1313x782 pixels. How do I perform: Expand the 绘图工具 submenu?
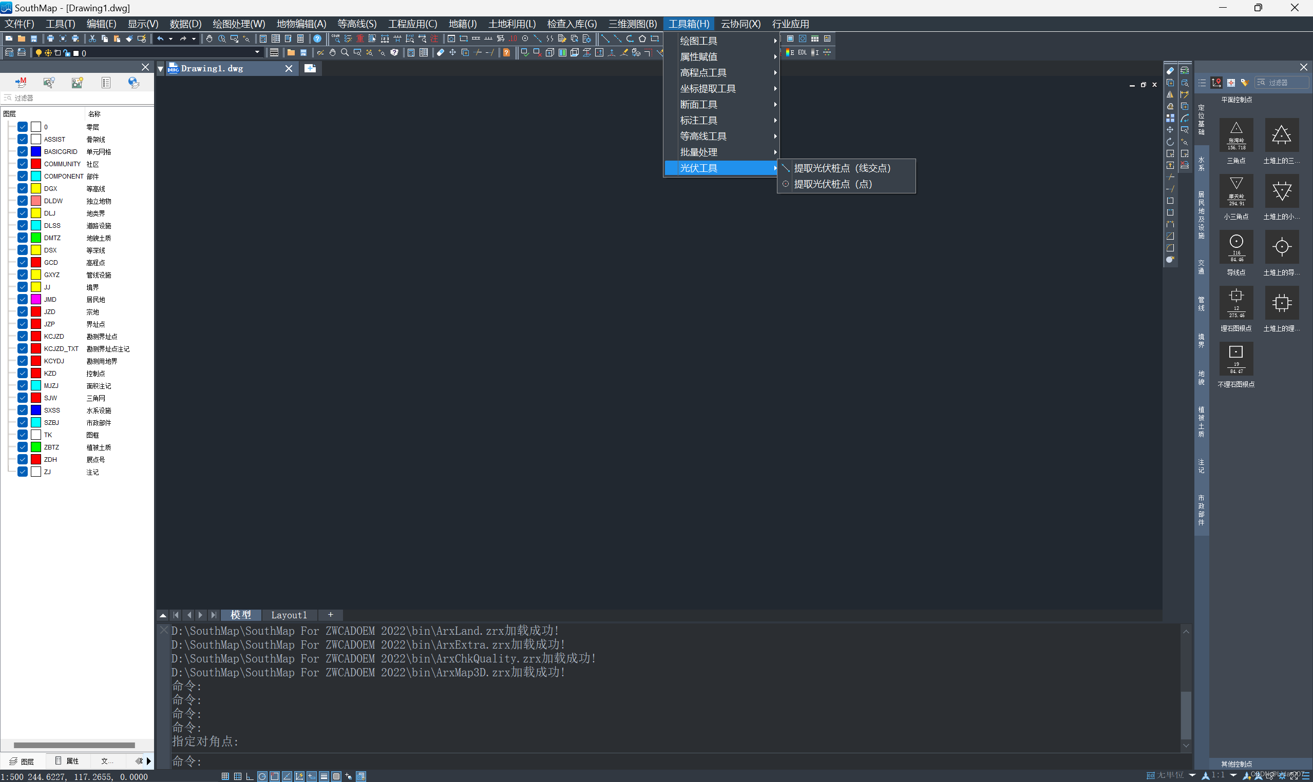[x=722, y=41]
